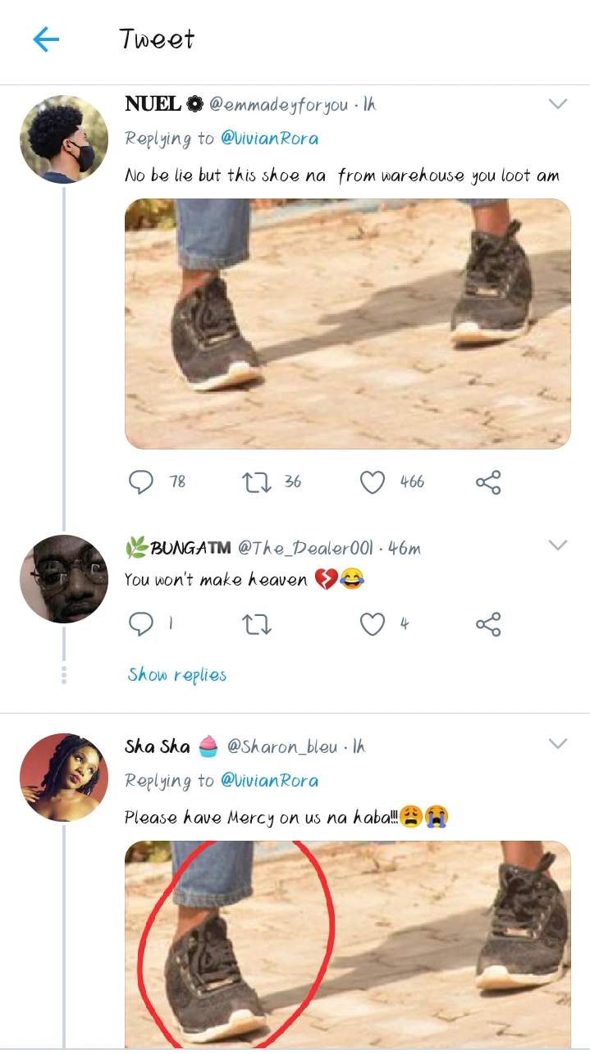Open NUEL's profile picture
The image size is (590, 1054).
pos(64,138)
